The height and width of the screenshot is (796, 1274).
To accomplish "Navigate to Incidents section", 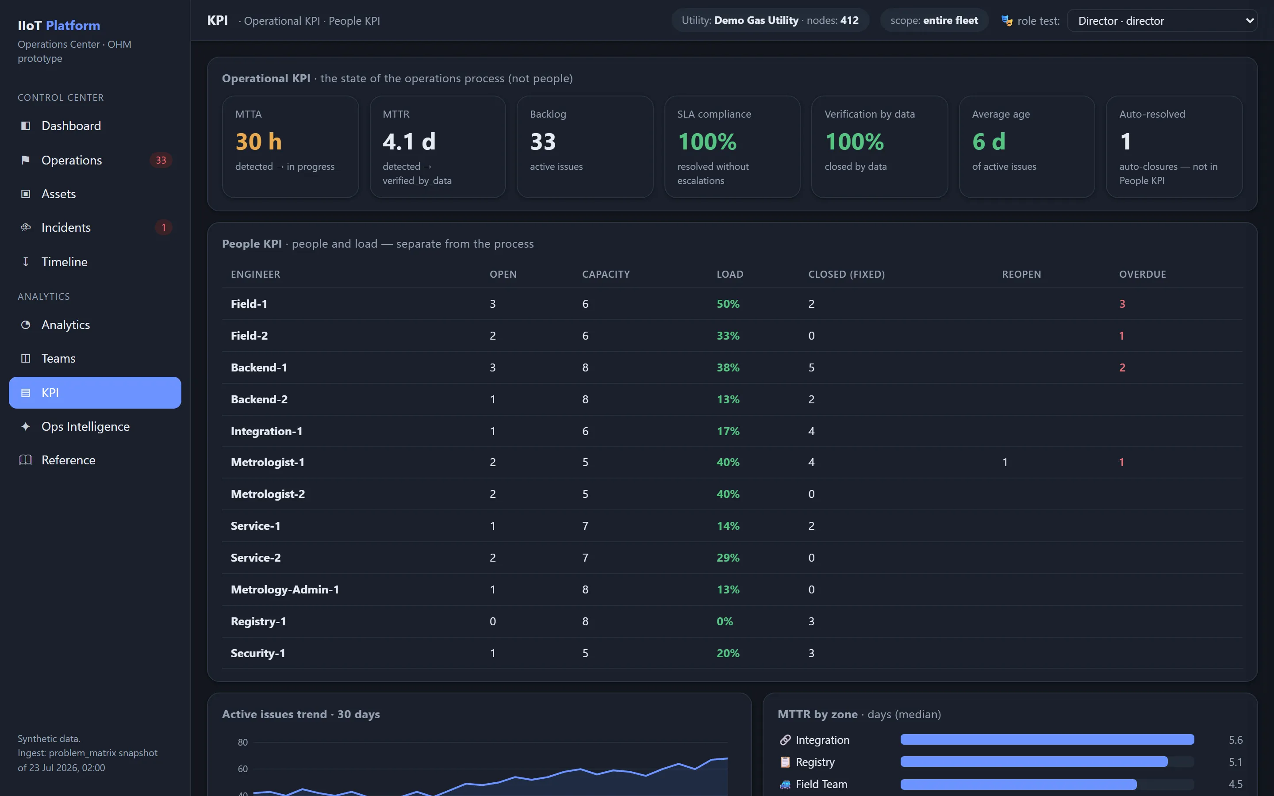I will click(95, 227).
